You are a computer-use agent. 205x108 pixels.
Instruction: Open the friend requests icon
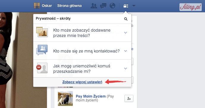[94, 6]
